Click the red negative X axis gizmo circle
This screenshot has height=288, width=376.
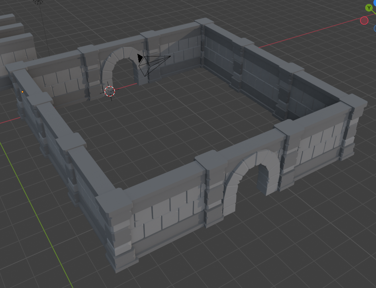(364, 21)
